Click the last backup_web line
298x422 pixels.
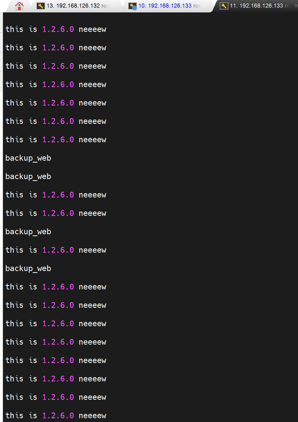pyautogui.click(x=28, y=268)
